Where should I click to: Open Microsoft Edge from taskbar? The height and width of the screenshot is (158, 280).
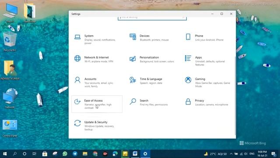115,154
